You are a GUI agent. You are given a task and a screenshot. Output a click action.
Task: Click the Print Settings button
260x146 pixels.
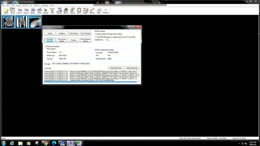73,33
